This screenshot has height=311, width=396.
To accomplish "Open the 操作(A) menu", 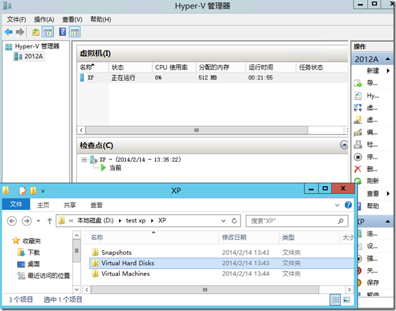I will point(44,19).
